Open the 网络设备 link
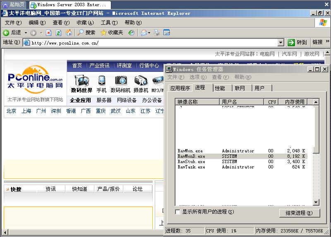Image resolution: width=331 pixels, height=237 pixels. pos(127,100)
